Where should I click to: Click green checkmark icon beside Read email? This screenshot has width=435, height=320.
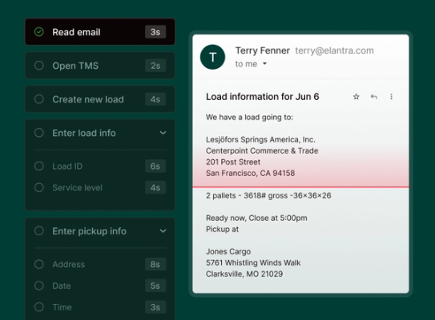pyautogui.click(x=39, y=32)
